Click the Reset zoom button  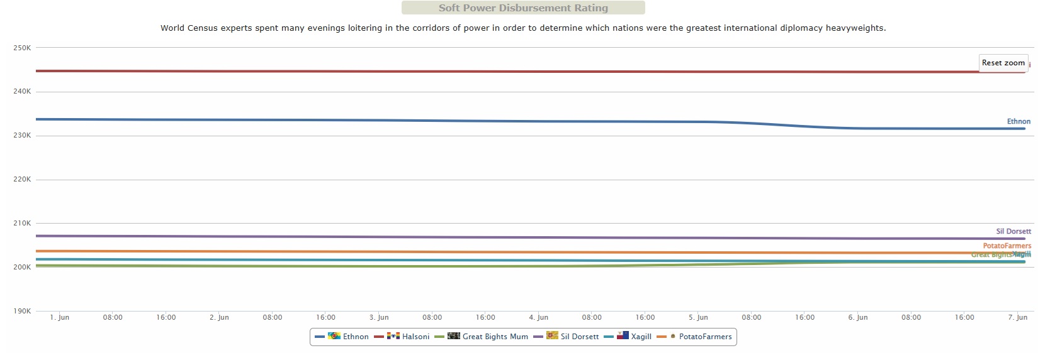(1003, 63)
